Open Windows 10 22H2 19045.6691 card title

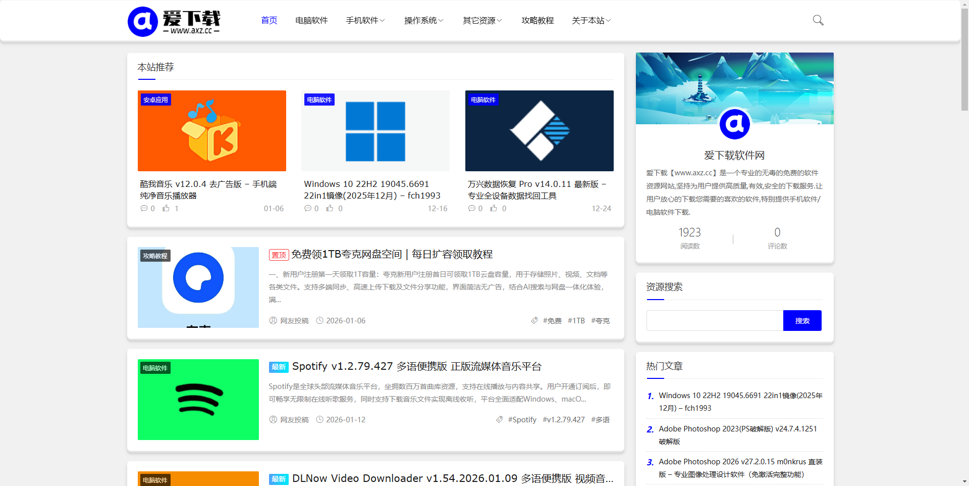point(372,190)
